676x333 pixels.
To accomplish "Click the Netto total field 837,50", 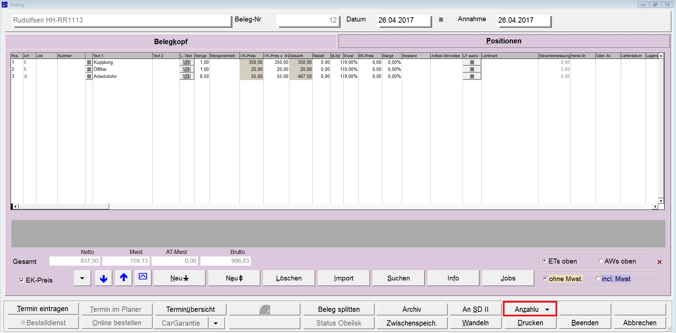I will pyautogui.click(x=75, y=261).
